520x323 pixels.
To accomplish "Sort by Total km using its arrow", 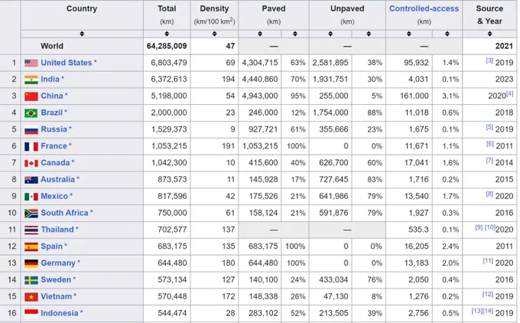I will (167, 34).
